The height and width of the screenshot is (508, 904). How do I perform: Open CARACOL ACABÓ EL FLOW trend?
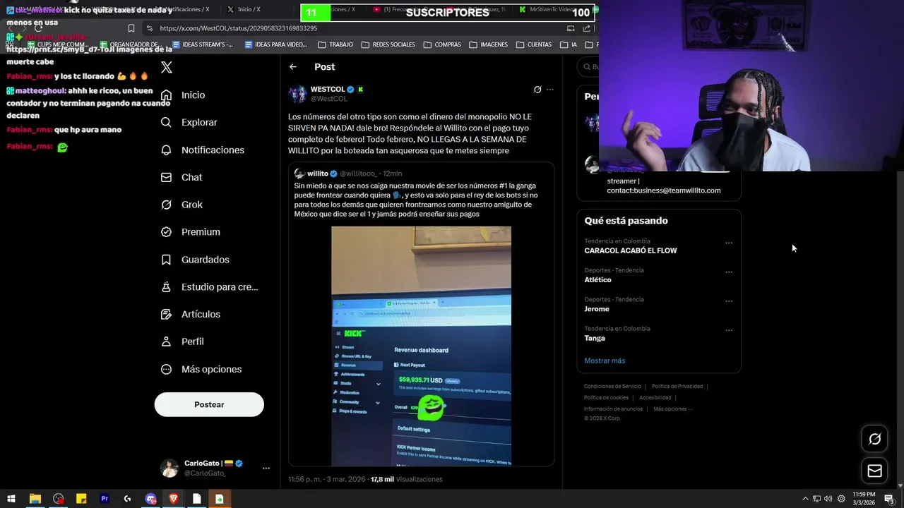click(x=631, y=250)
